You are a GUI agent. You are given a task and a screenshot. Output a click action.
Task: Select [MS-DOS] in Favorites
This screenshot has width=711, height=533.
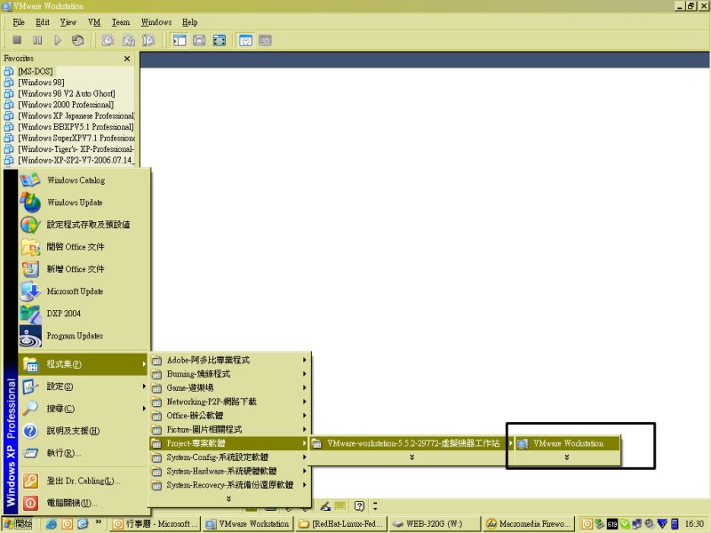tap(36, 71)
